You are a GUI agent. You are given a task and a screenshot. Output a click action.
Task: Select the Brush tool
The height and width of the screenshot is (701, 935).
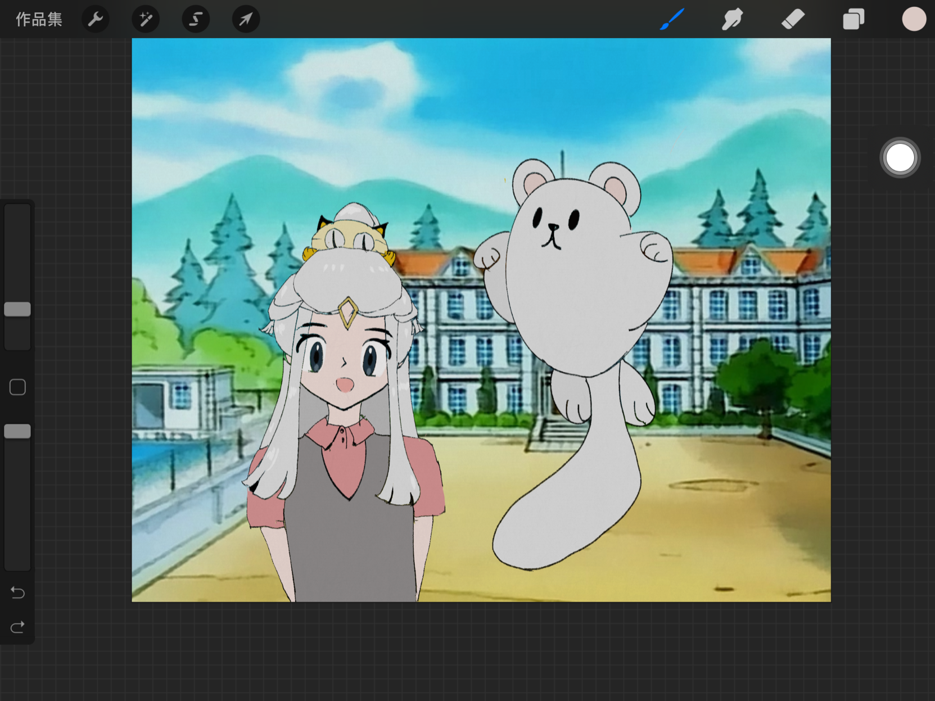[672, 19]
